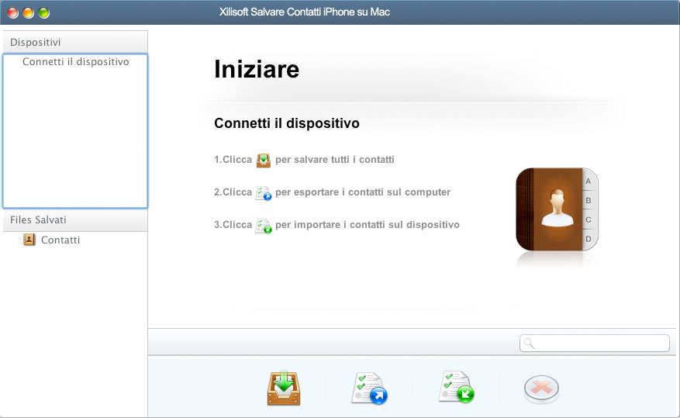
Task: Close the window with red button
Action: pyautogui.click(x=13, y=12)
